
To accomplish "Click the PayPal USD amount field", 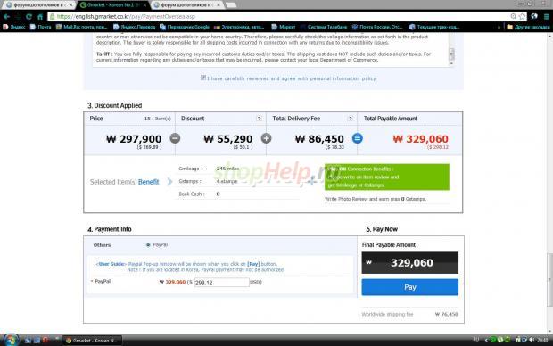I will [x=221, y=283].
